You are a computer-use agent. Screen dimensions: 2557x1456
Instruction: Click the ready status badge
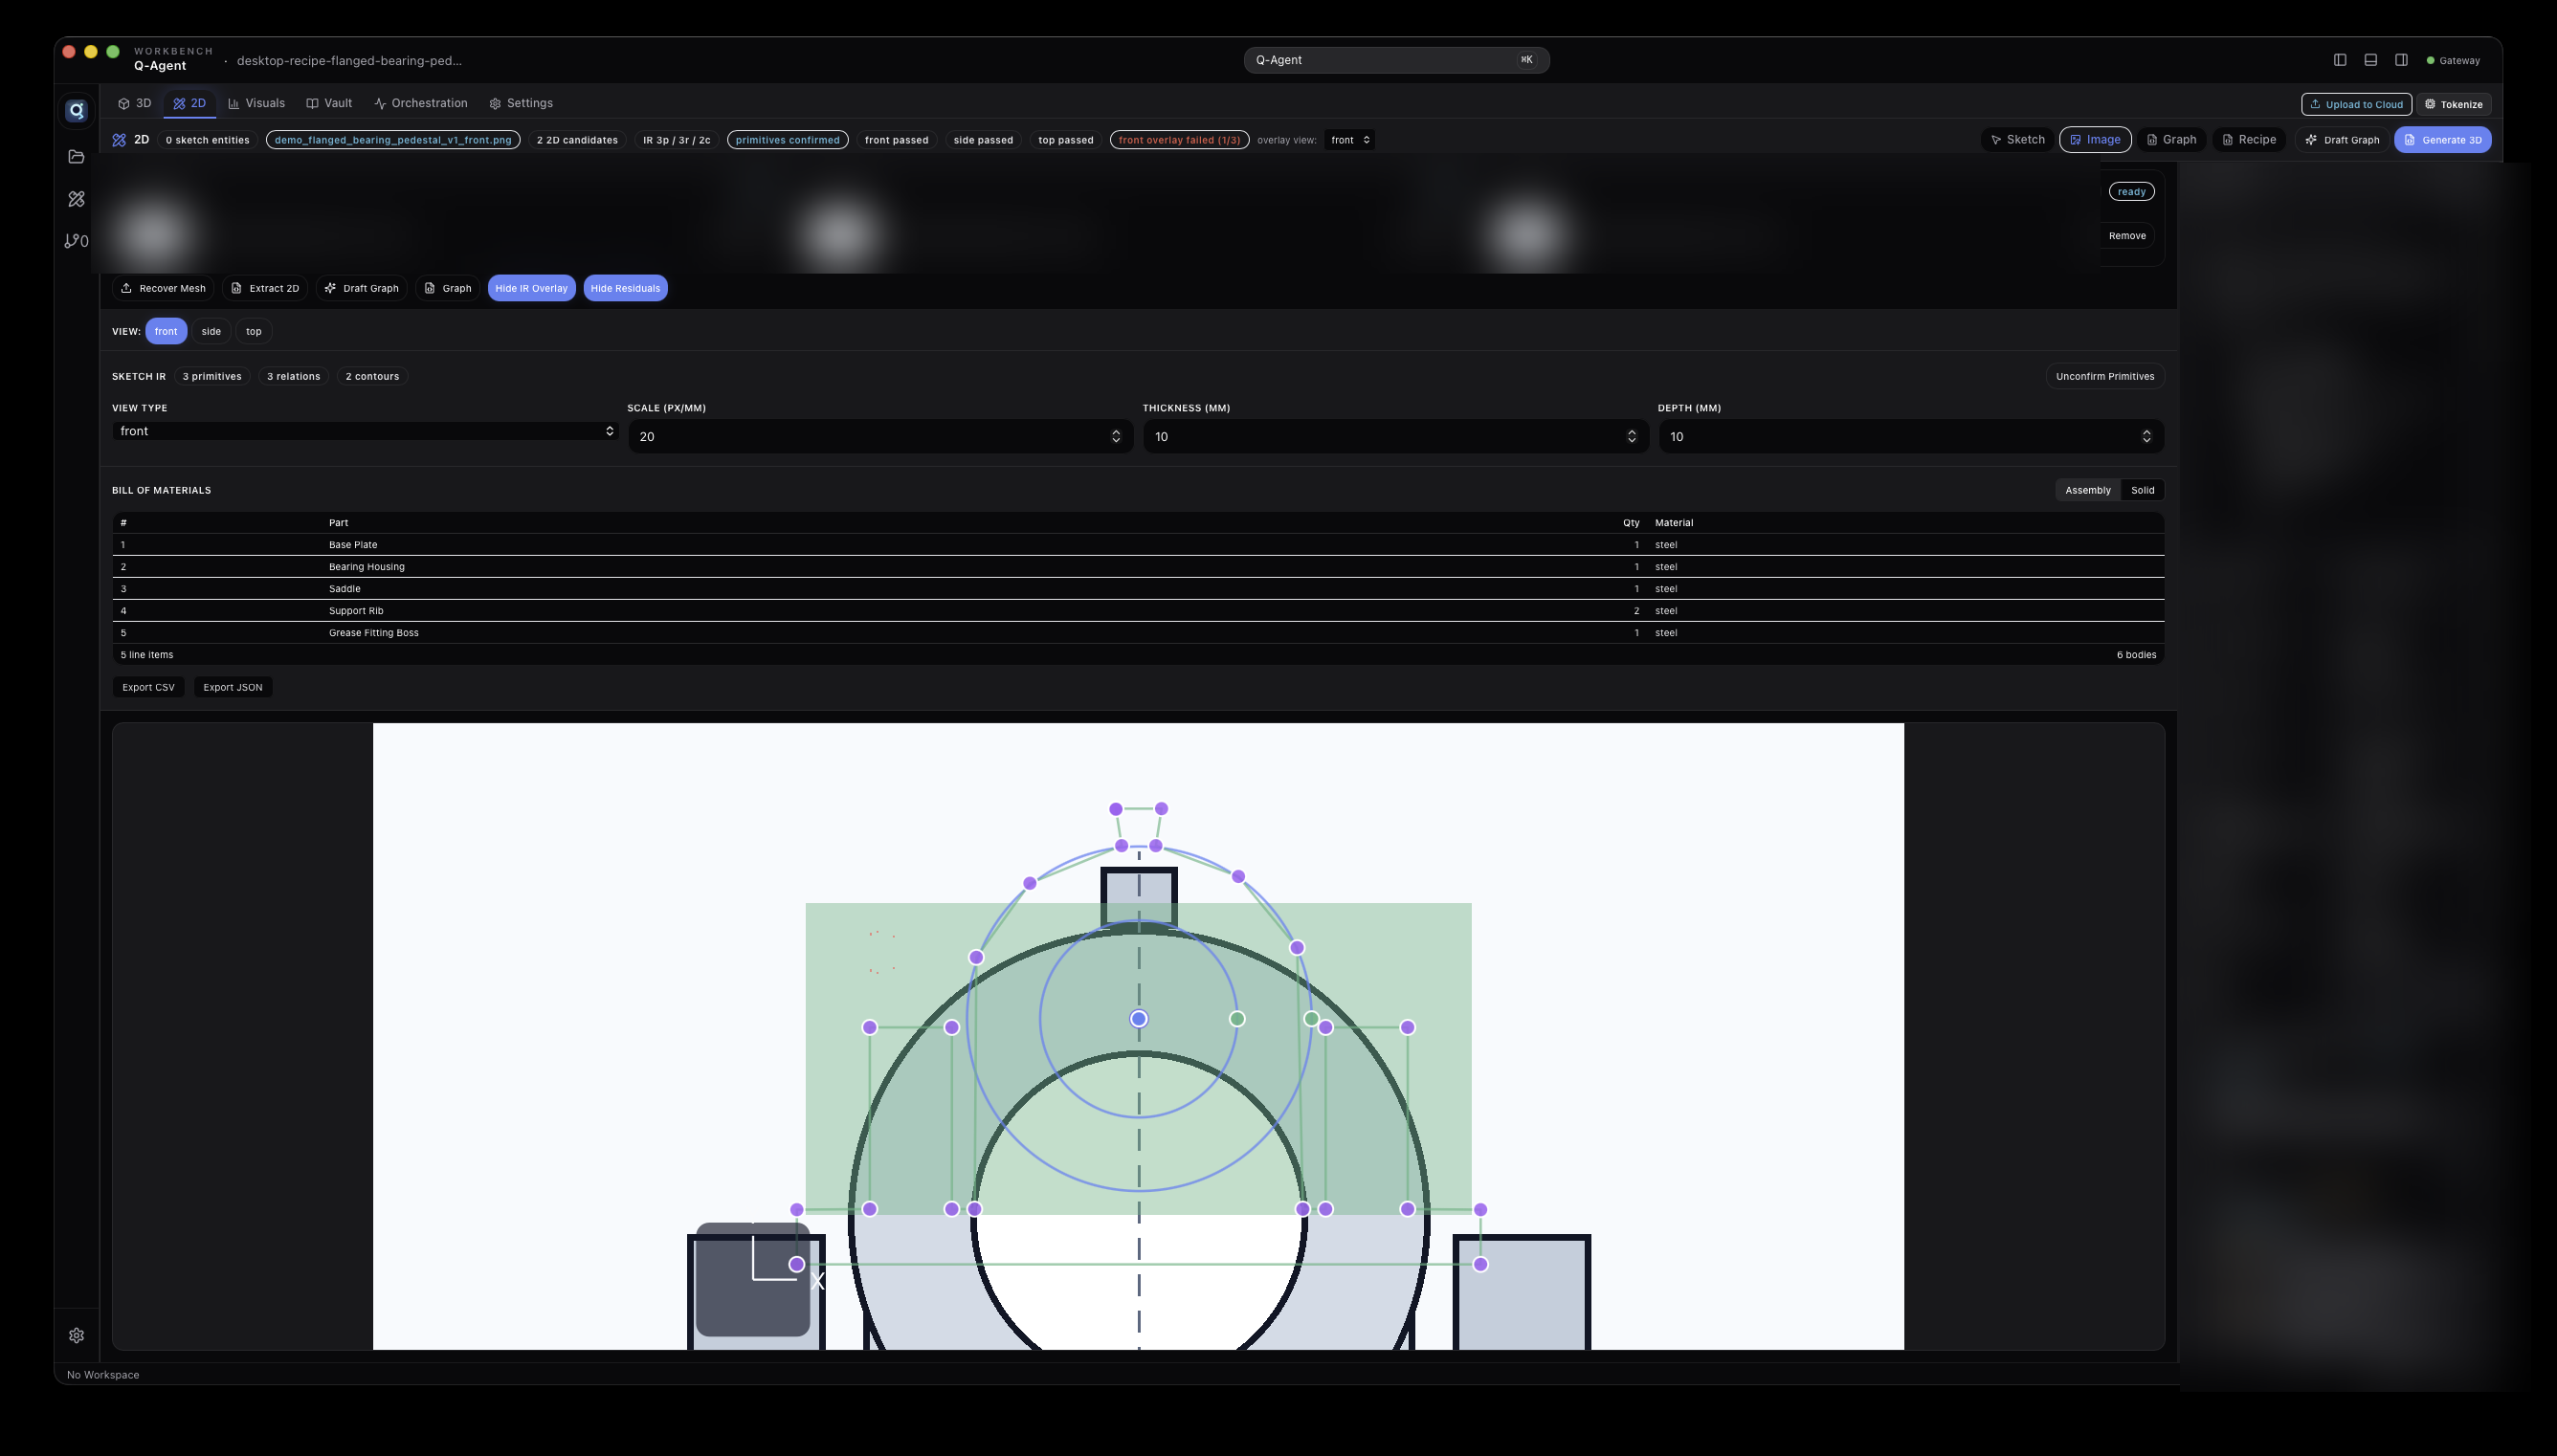click(x=2131, y=192)
